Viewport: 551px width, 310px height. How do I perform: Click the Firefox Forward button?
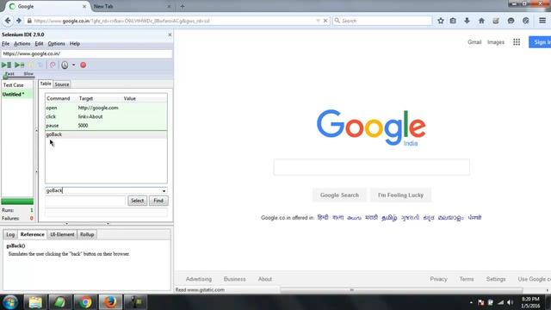click(19, 21)
